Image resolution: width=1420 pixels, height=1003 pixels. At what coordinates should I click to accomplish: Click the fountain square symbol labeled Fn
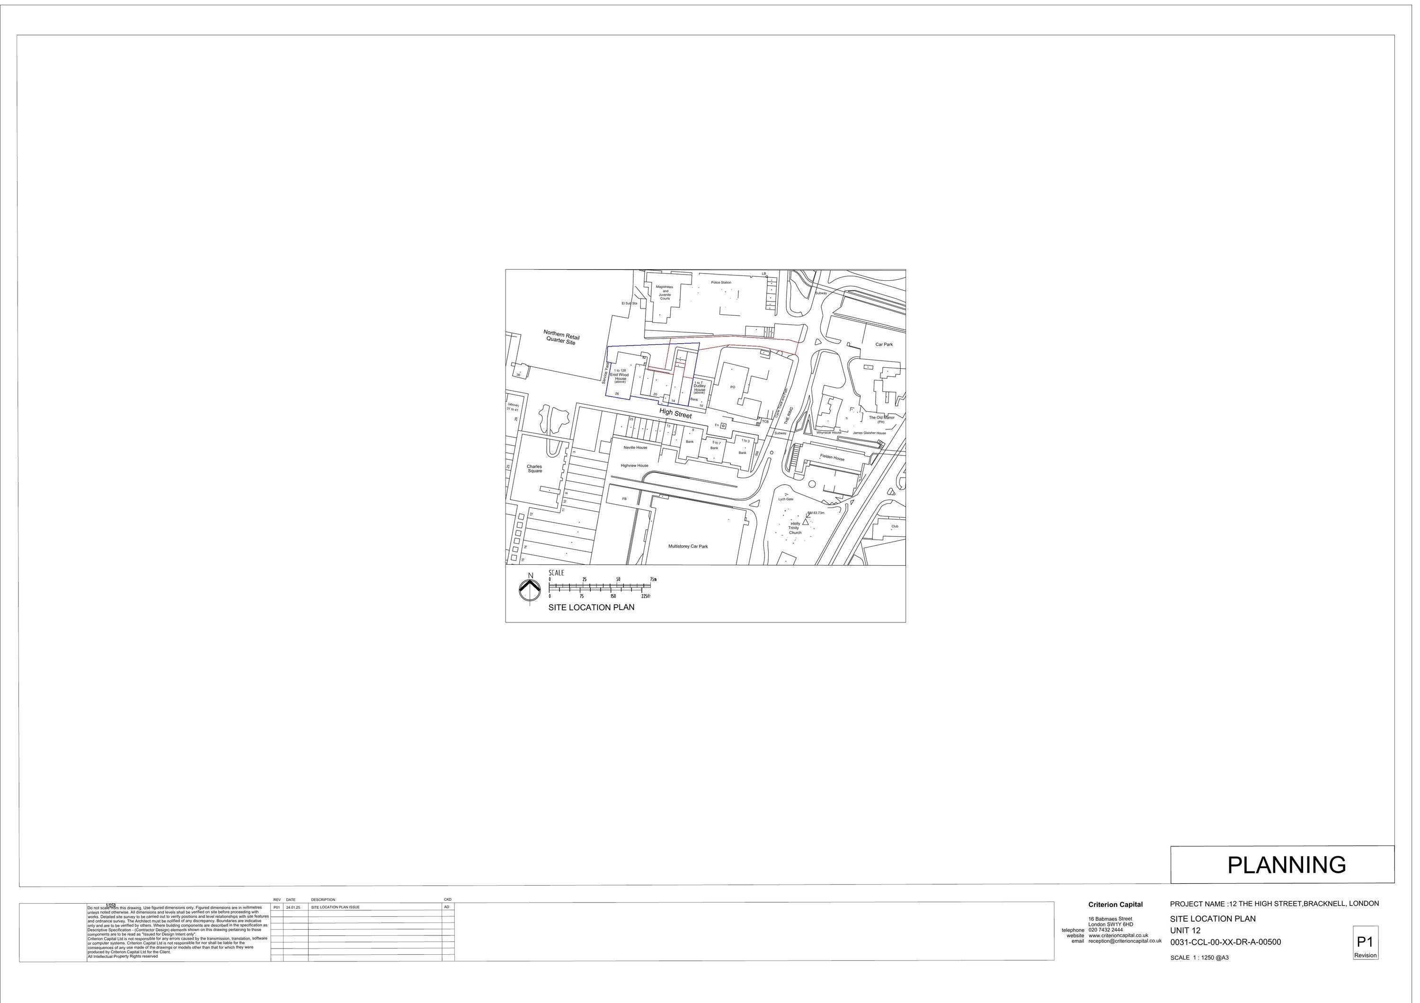pyautogui.click(x=723, y=426)
